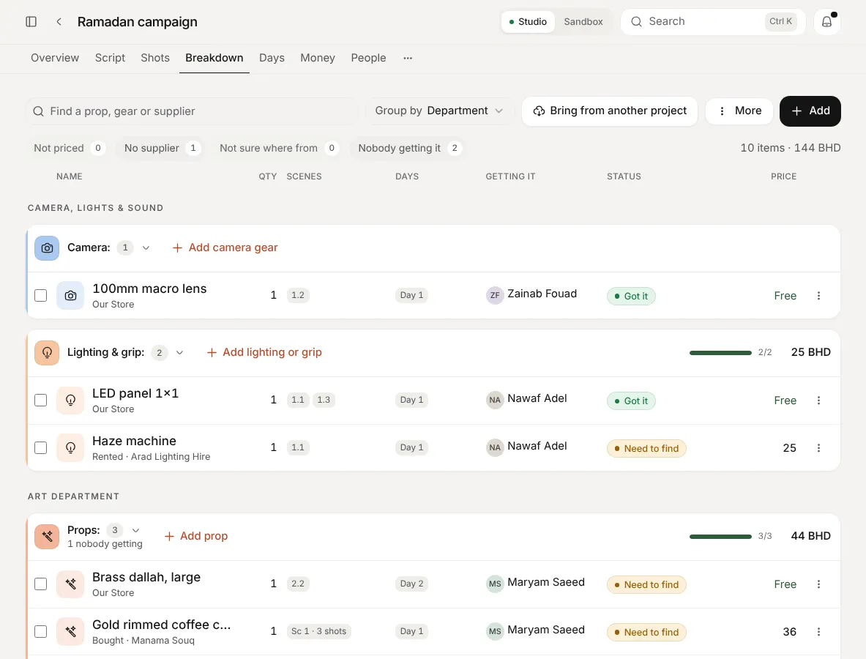Click Add camera gear link

[225, 248]
